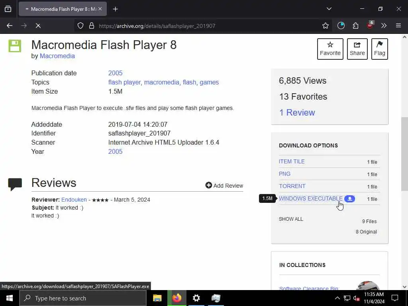Open the Macromedia creator link
408x306 pixels.
tap(57, 56)
